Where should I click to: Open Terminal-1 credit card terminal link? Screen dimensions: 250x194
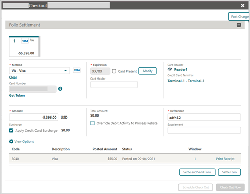click(186, 81)
